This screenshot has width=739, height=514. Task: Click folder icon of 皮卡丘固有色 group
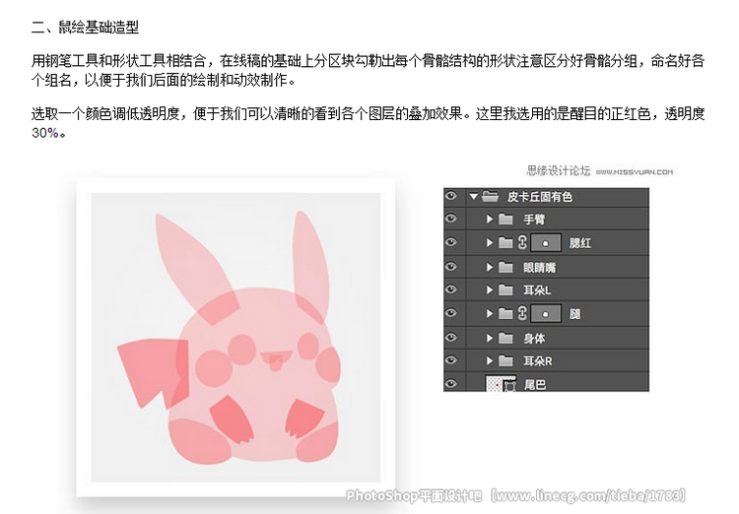(490, 197)
